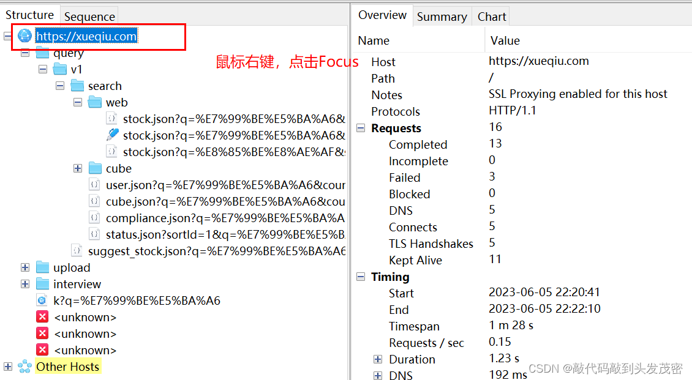
Task: Switch to the Sequence tab
Action: (89, 17)
